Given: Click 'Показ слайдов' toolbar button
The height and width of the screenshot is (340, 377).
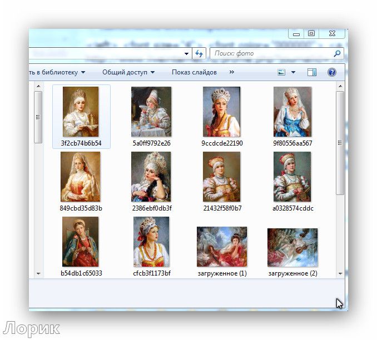Looking at the screenshot, I should point(194,72).
